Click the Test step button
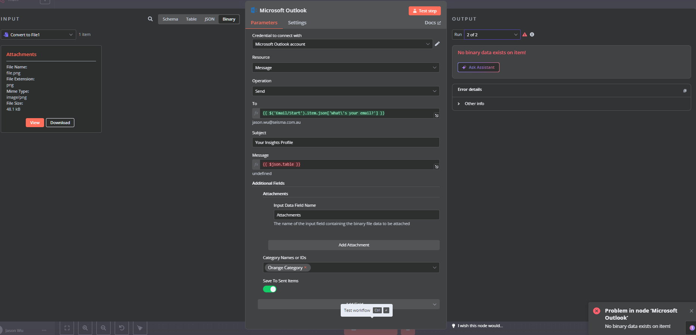Image resolution: width=696 pixels, height=335 pixels. pyautogui.click(x=425, y=11)
